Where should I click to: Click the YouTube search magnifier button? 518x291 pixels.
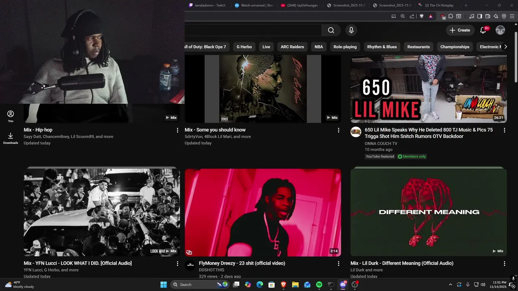click(x=331, y=30)
